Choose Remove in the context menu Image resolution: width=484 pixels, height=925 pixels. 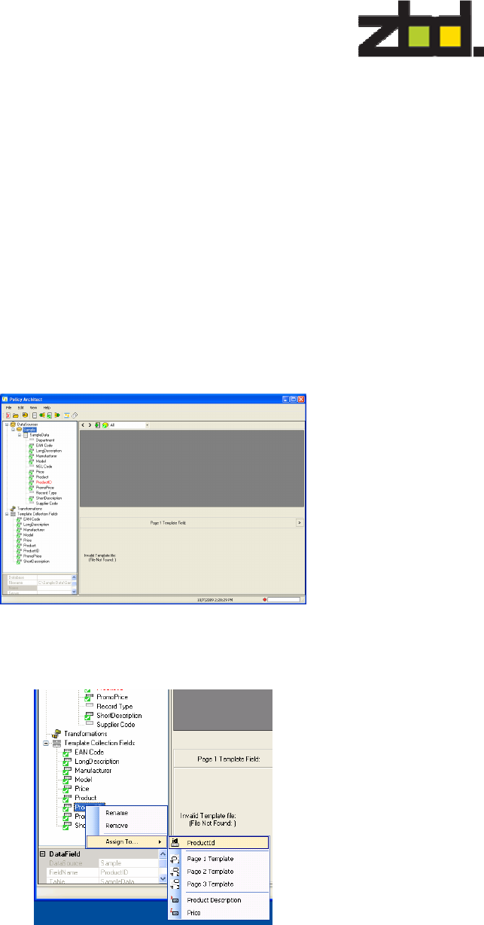click(x=117, y=826)
